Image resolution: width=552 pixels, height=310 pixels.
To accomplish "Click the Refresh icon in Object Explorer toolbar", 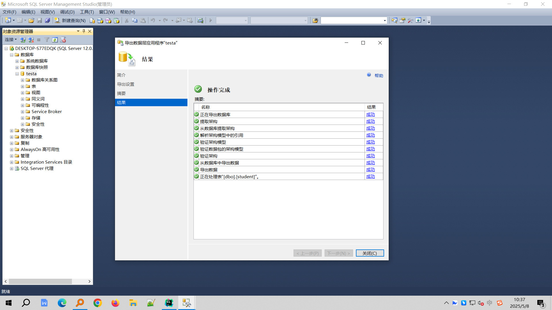I will (55, 40).
